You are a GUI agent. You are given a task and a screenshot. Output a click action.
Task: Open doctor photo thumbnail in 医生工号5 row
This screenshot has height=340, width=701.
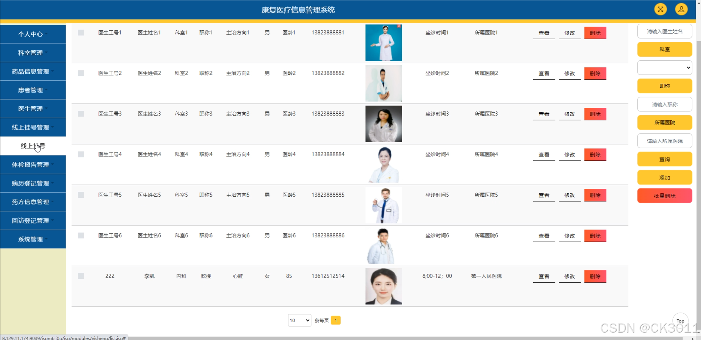(x=384, y=205)
